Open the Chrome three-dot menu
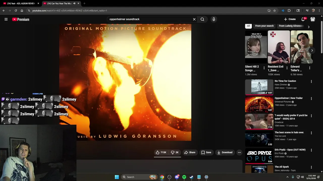Image resolution: width=323 pixels, height=181 pixels. [319, 11]
